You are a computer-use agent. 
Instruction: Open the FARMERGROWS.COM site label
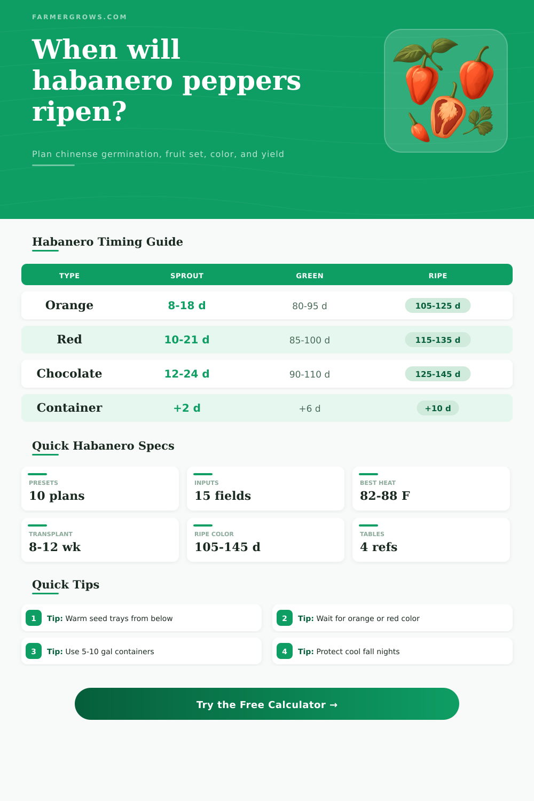[80, 17]
